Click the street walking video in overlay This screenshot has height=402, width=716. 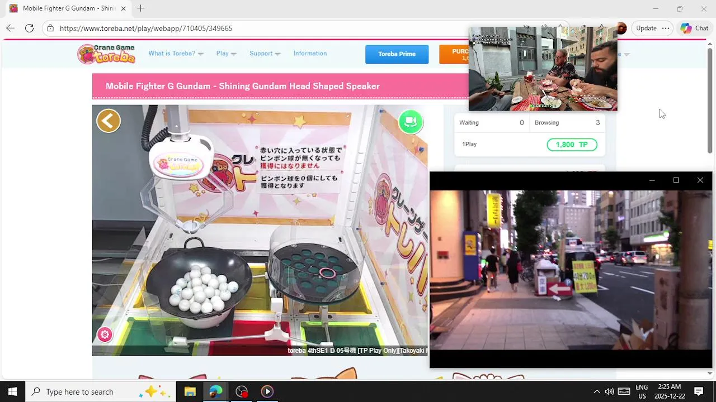571,270
